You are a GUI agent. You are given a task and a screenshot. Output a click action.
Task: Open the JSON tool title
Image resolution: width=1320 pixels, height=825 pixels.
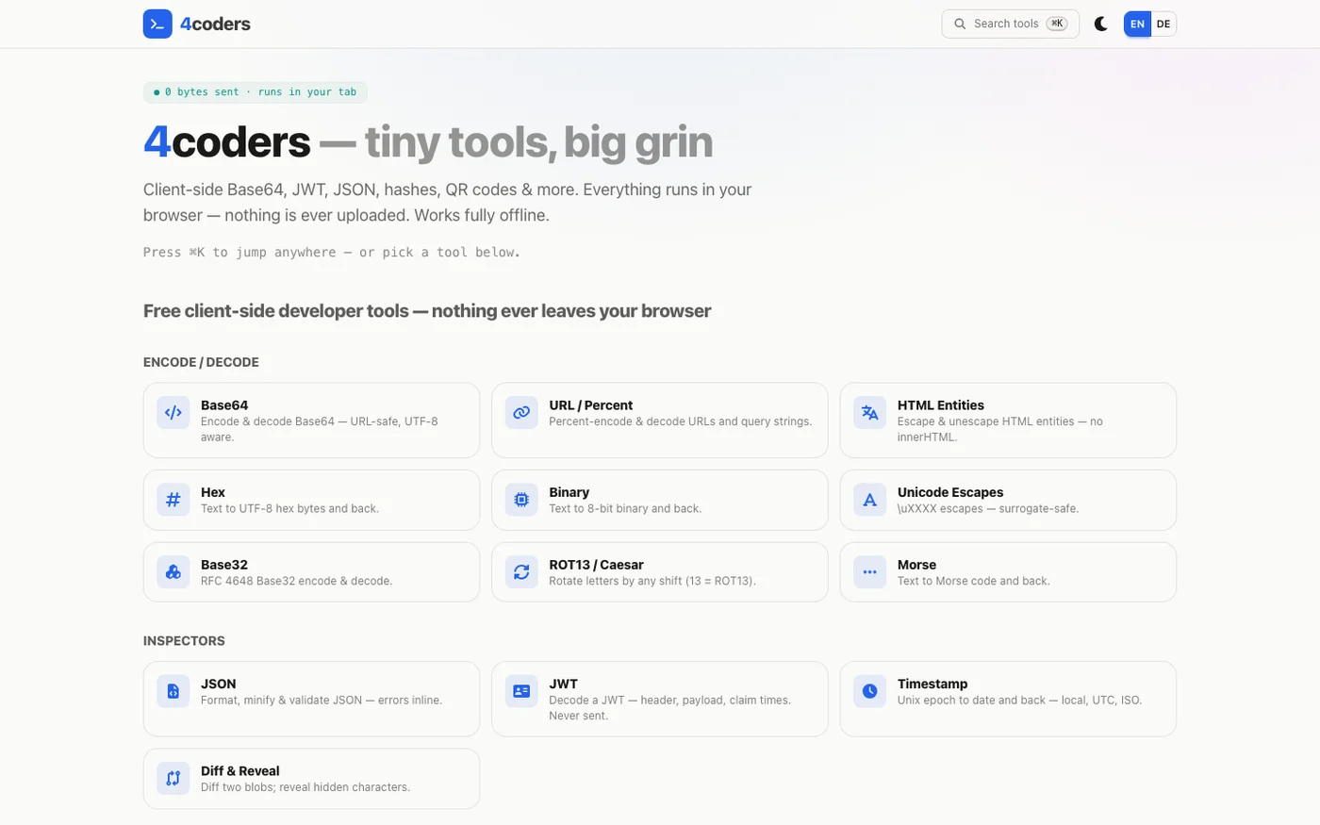point(219,684)
